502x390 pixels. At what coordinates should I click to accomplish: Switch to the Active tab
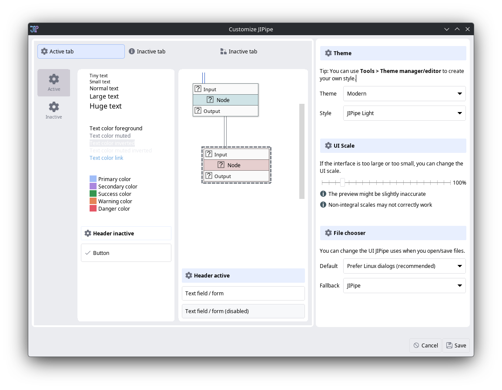point(81,51)
